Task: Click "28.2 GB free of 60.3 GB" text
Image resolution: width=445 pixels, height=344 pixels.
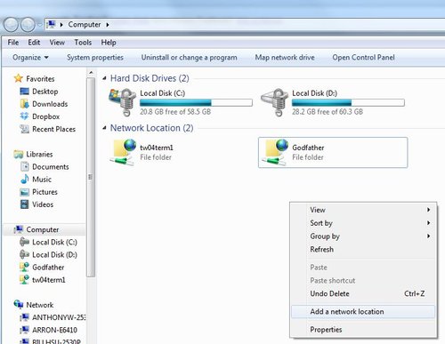Action: click(328, 112)
